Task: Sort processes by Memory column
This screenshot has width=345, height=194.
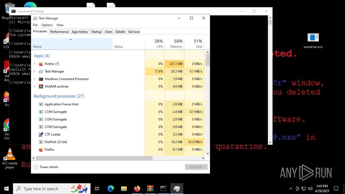Action: (x=174, y=44)
